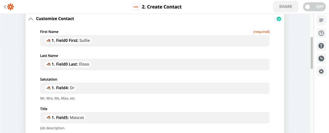Click the Insightly app icon in header

[x=136, y=7]
